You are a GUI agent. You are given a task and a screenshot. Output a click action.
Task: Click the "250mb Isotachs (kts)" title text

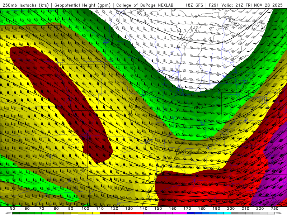click(x=26, y=5)
